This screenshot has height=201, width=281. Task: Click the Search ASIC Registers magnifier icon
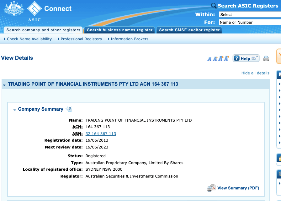tap(214, 6)
